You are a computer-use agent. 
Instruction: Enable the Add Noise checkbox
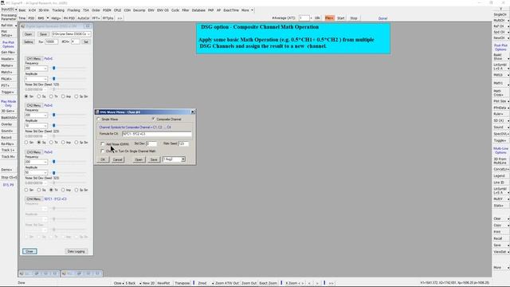(103, 143)
